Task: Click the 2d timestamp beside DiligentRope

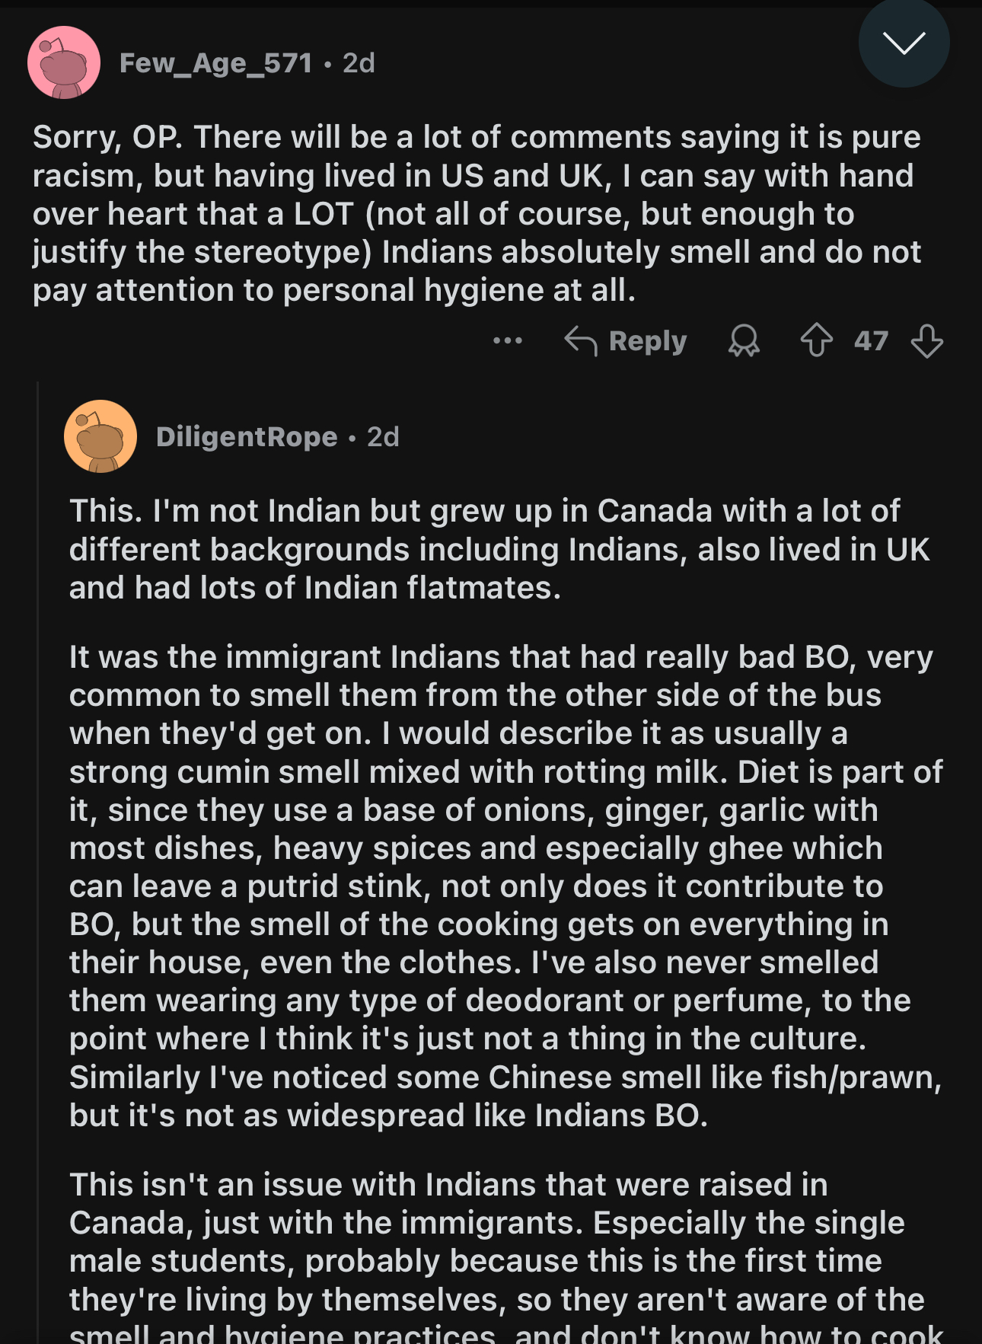Action: [x=383, y=437]
